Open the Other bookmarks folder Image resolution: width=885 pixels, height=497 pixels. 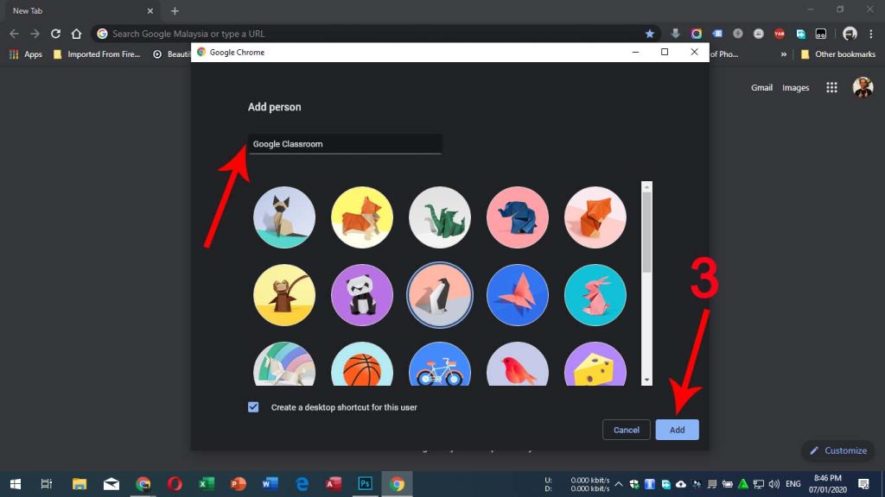tap(838, 54)
